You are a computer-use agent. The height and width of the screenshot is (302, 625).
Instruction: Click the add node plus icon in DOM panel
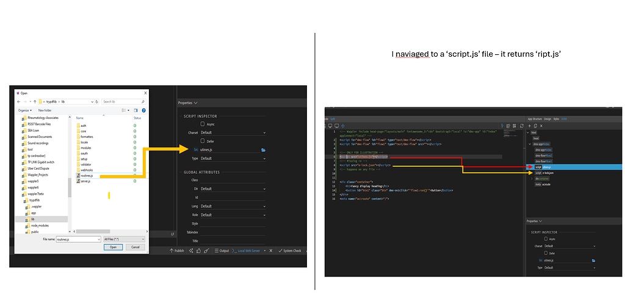531,125
